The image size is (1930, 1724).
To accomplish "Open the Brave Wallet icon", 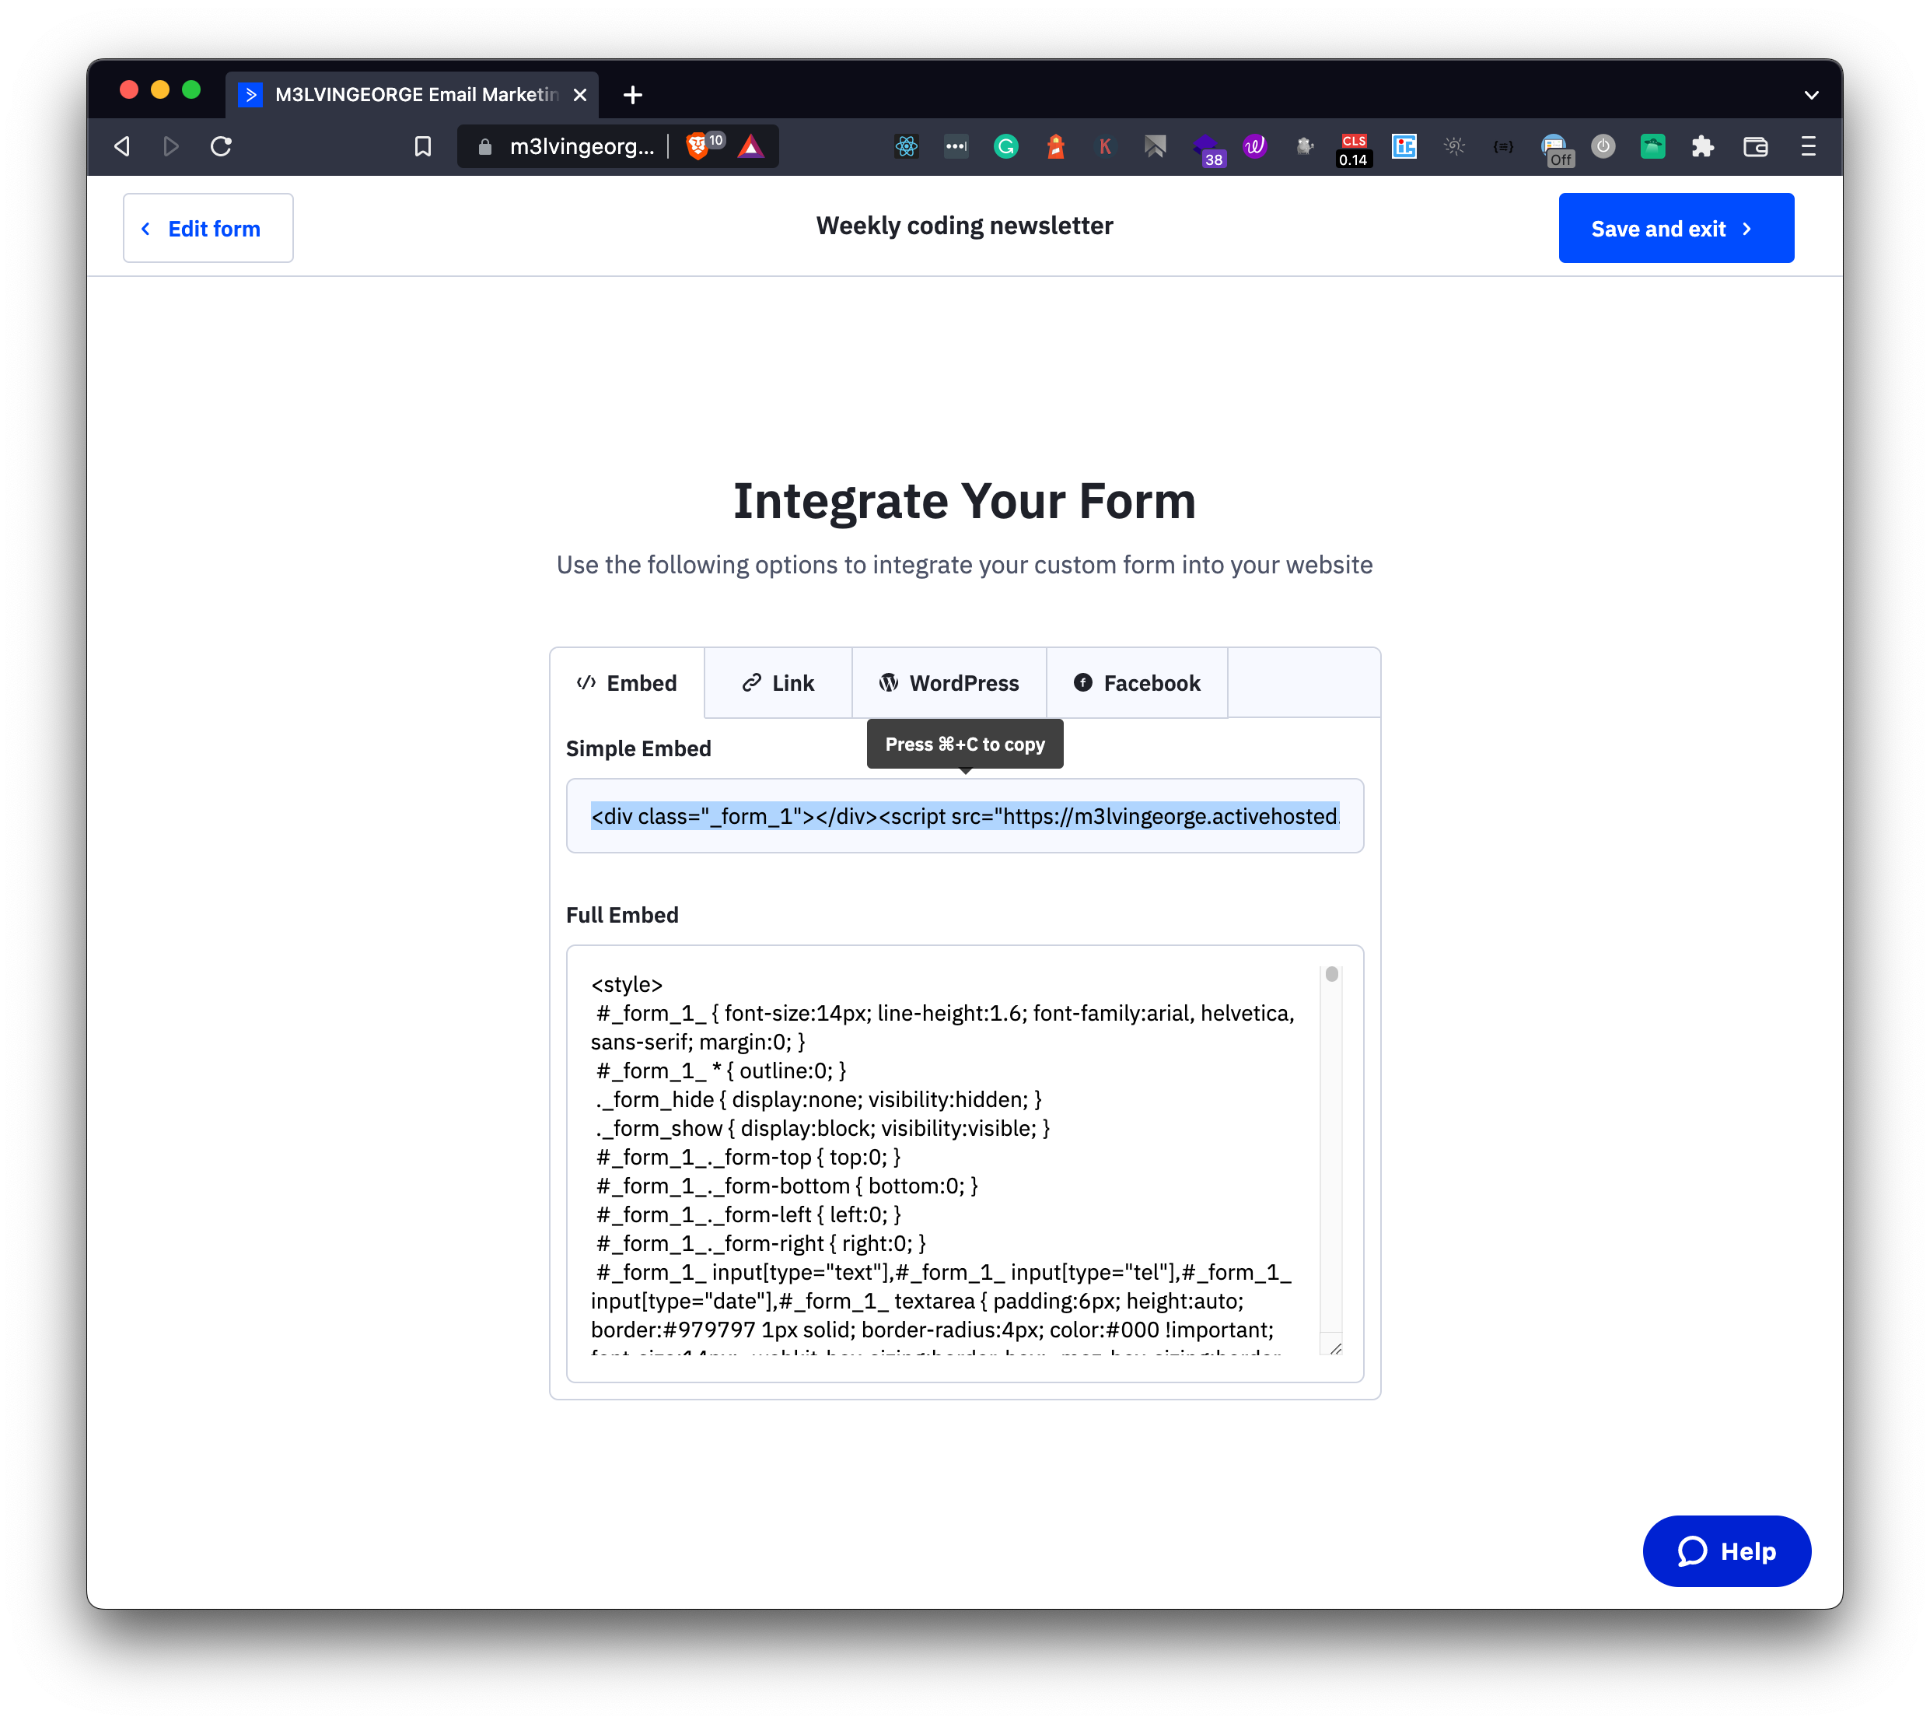I will pos(1756,147).
